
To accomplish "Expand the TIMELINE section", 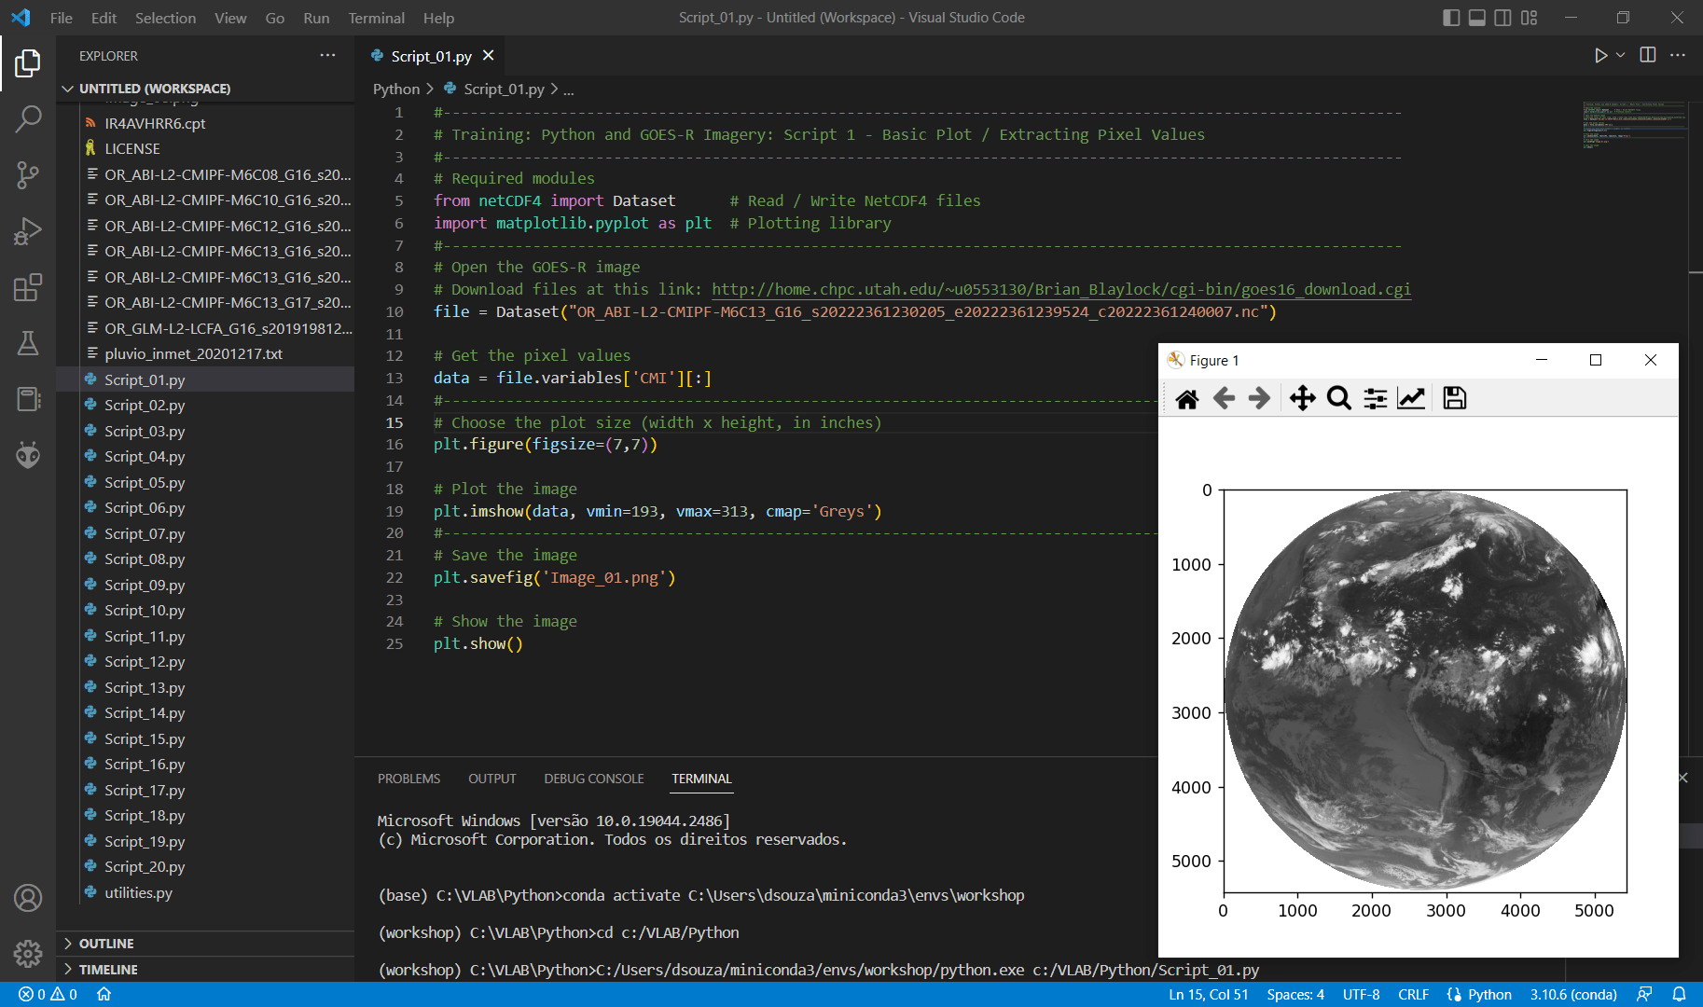I will click(205, 970).
